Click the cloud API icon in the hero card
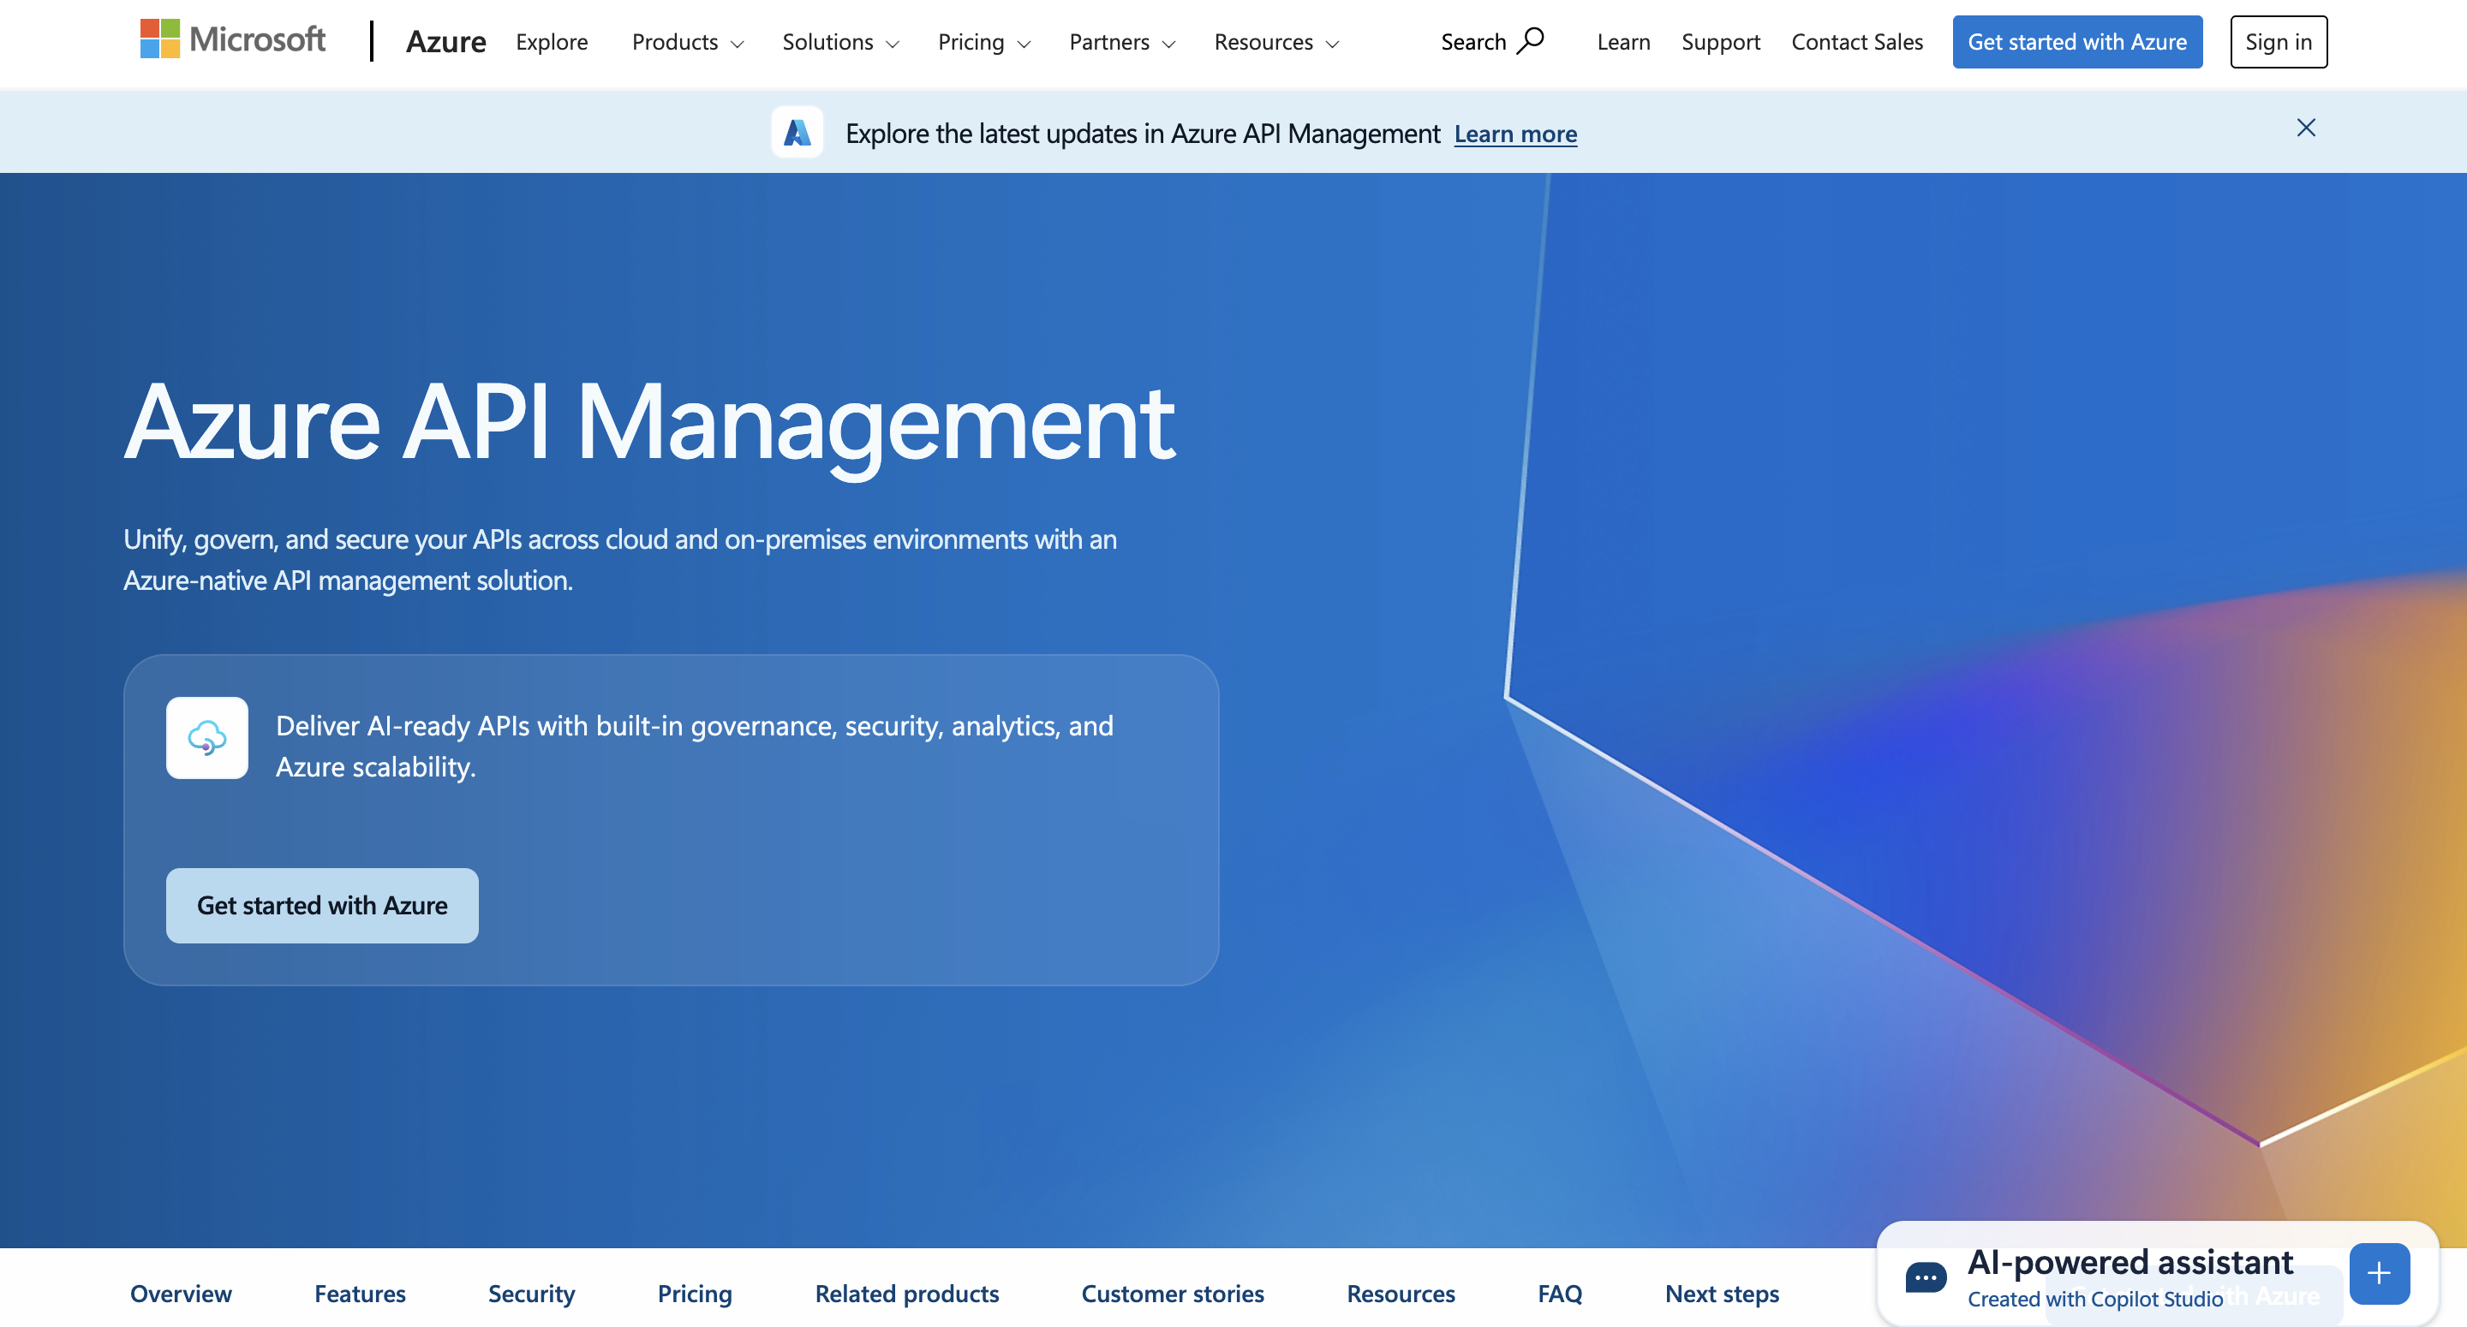The height and width of the screenshot is (1327, 2467). point(206,737)
